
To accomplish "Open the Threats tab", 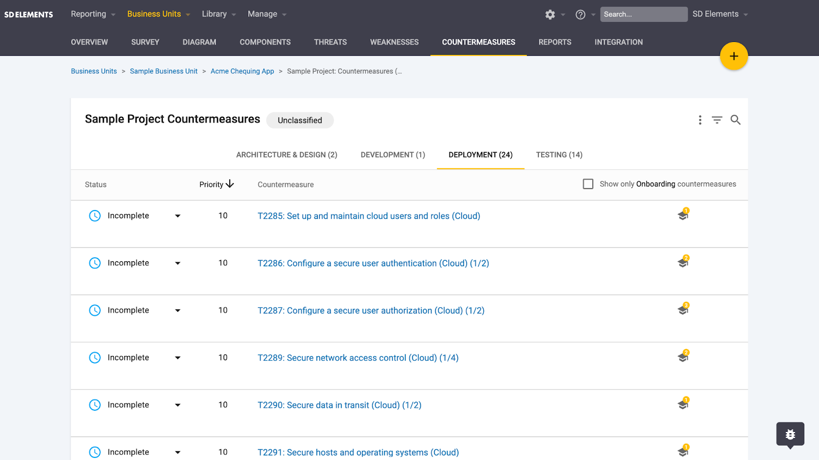I will click(330, 42).
